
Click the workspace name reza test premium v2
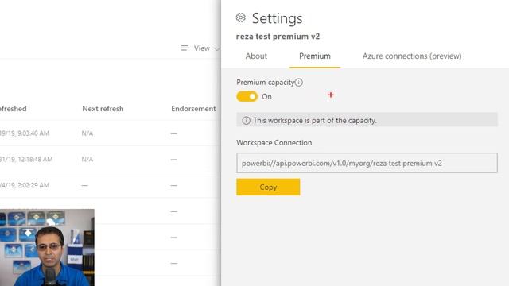coord(278,37)
